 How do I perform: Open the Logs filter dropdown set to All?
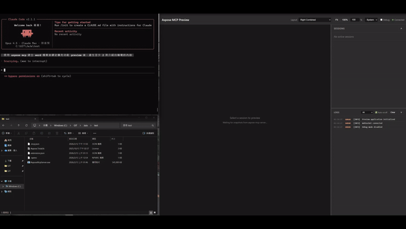pyautogui.click(x=367, y=112)
